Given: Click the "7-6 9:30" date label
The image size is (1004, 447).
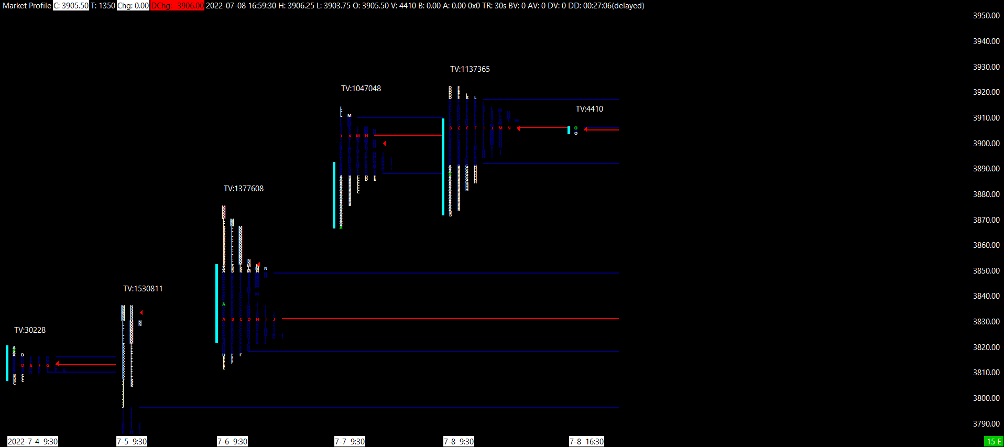Looking at the screenshot, I should coord(232,441).
